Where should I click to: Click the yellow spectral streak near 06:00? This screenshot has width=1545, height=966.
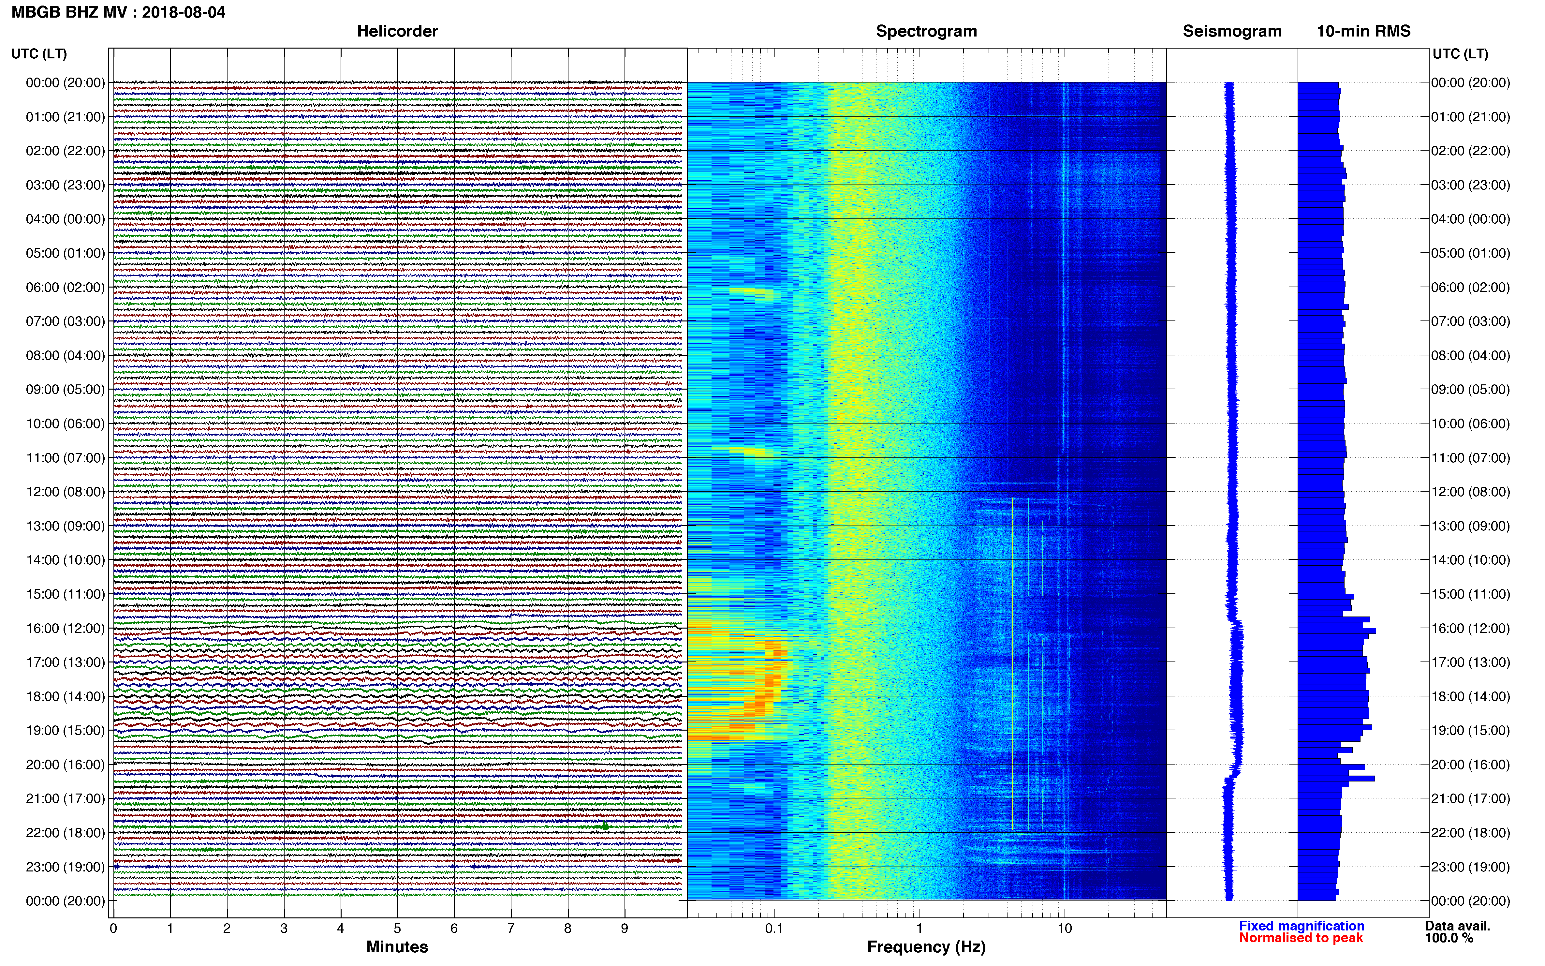(752, 292)
